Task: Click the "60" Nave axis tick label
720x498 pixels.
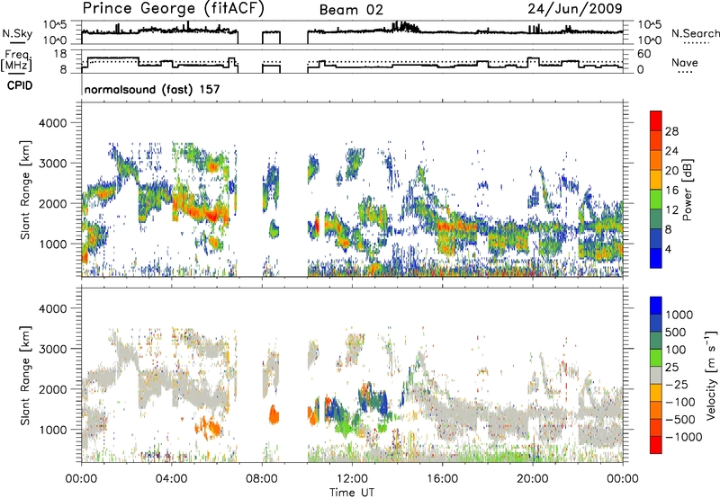Action: pos(644,54)
